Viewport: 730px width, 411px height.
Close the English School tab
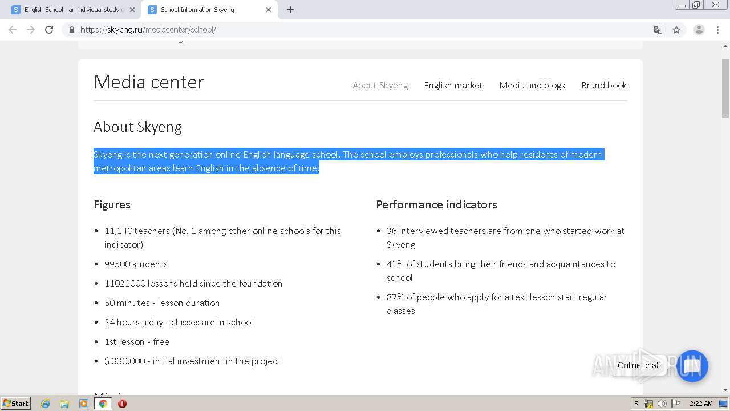click(132, 10)
